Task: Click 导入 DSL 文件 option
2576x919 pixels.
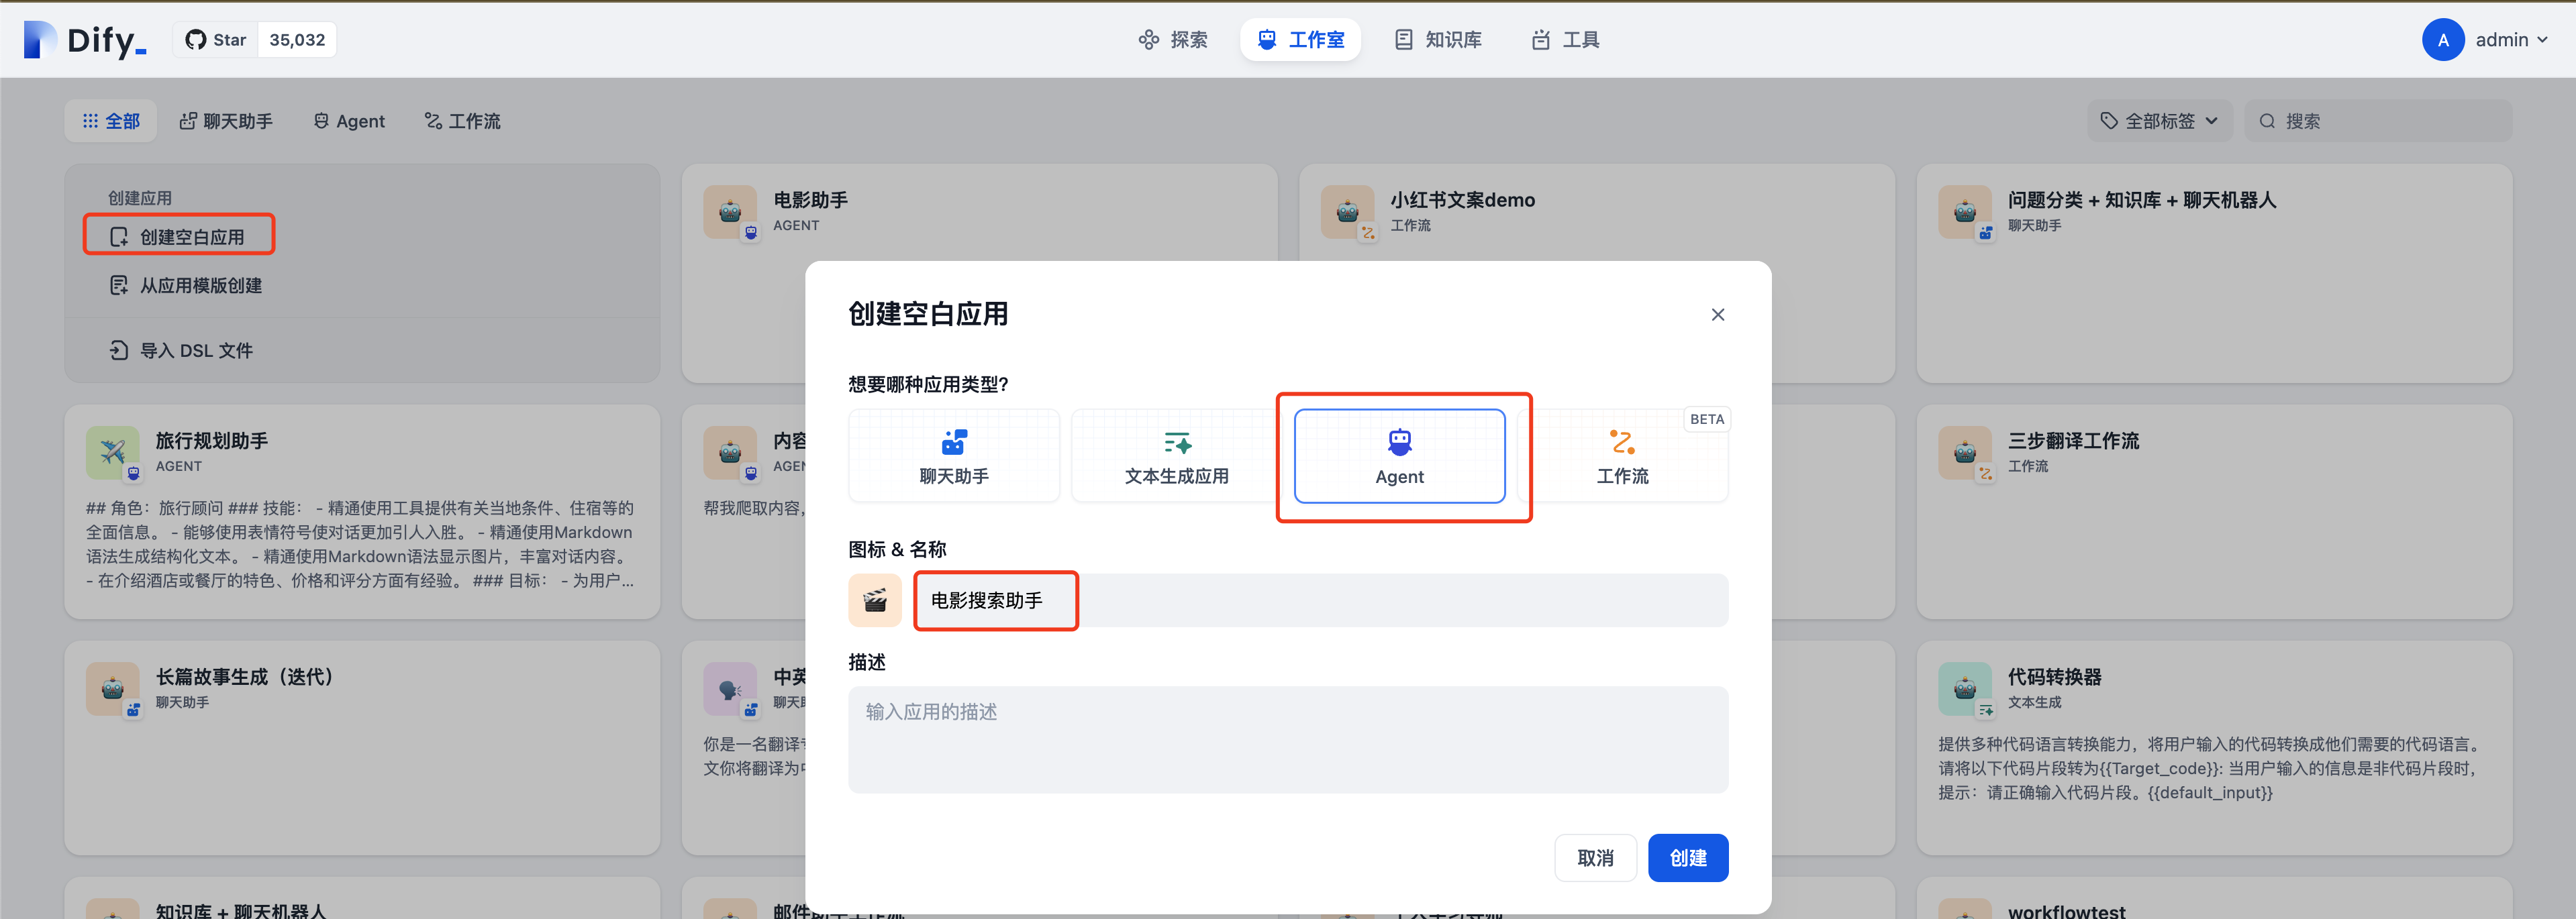Action: pyautogui.click(x=196, y=351)
